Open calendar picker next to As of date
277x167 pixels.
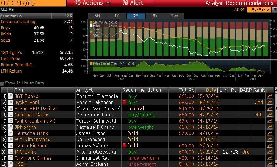pos(275,10)
